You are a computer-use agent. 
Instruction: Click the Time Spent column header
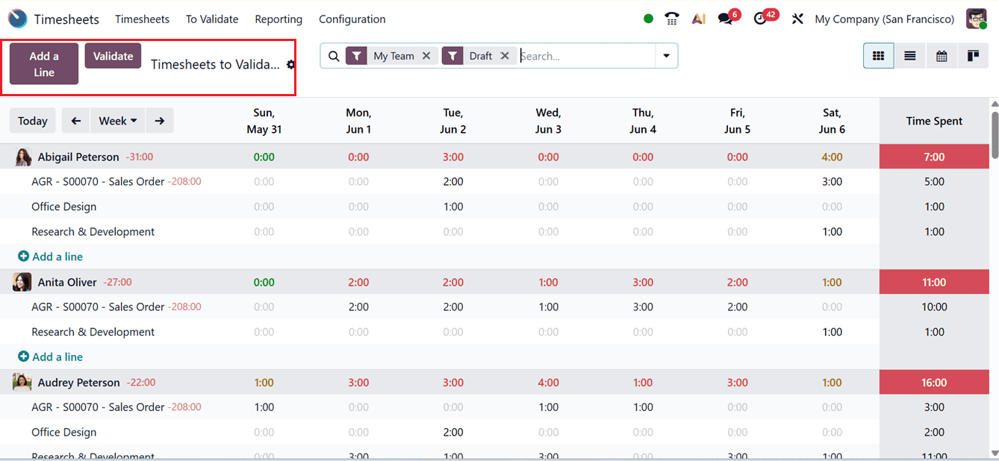[x=934, y=121]
